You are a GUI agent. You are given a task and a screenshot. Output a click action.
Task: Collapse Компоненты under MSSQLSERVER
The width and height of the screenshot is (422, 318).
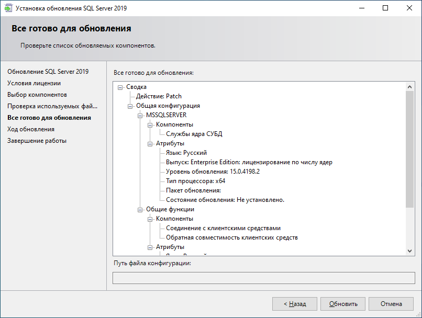tap(150, 125)
